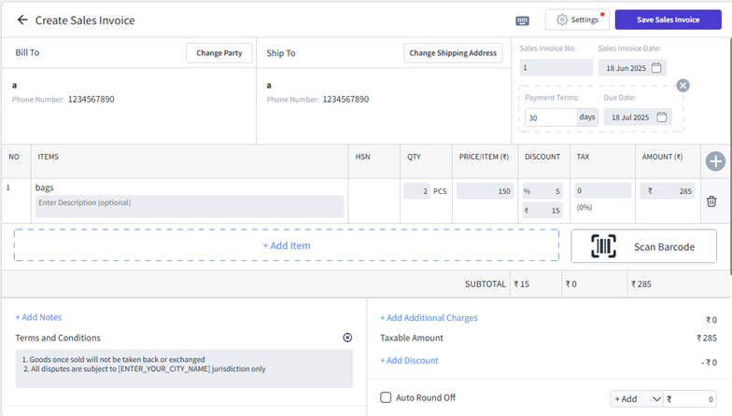
Task: Click the Scan Barcode button
Action: (x=643, y=246)
